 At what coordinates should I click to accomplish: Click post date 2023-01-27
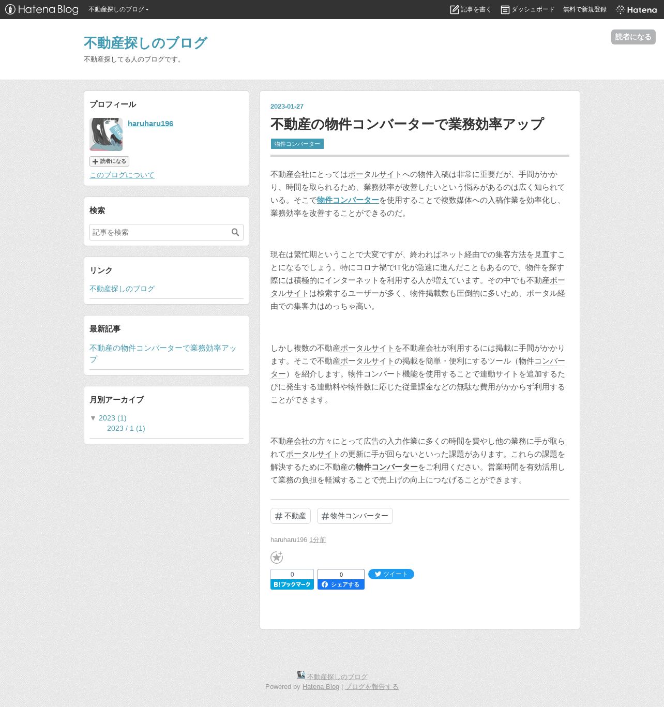tap(287, 106)
